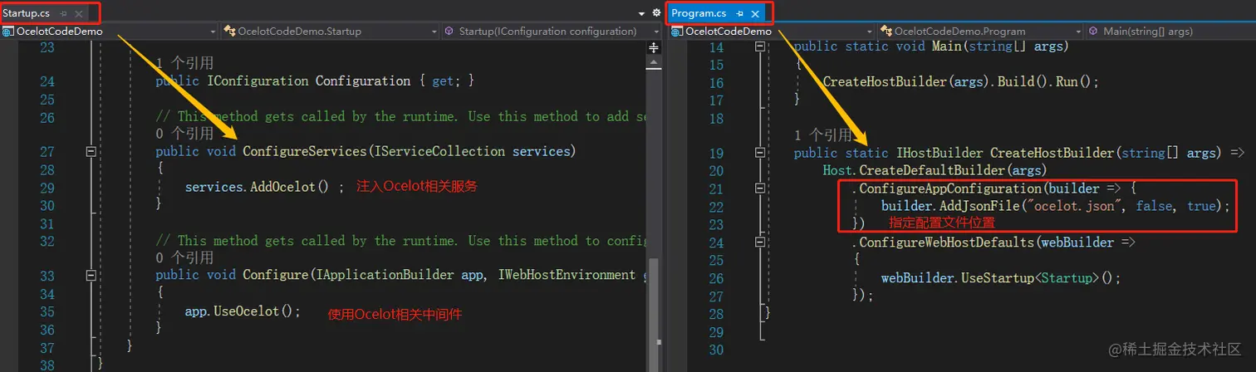Screen dimensions: 1256x372
Task: Click the split editor handle above Startup scrollbar
Action: click(x=654, y=46)
